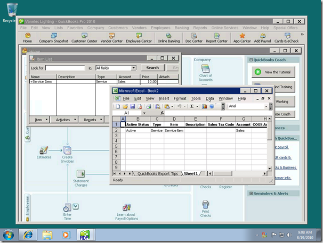Collapse the QuickBooks Coach panel
The width and height of the screenshot is (323, 243).
[251, 60]
